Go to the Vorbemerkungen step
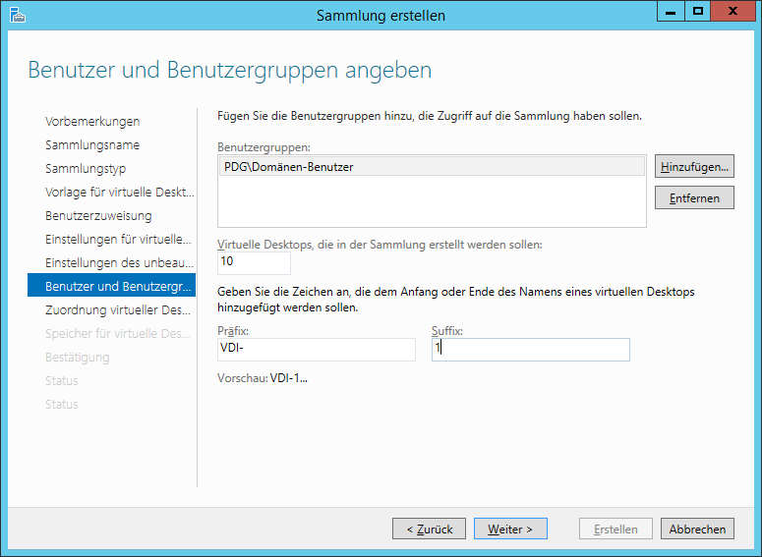The height and width of the screenshot is (557, 762). pyautogui.click(x=92, y=121)
